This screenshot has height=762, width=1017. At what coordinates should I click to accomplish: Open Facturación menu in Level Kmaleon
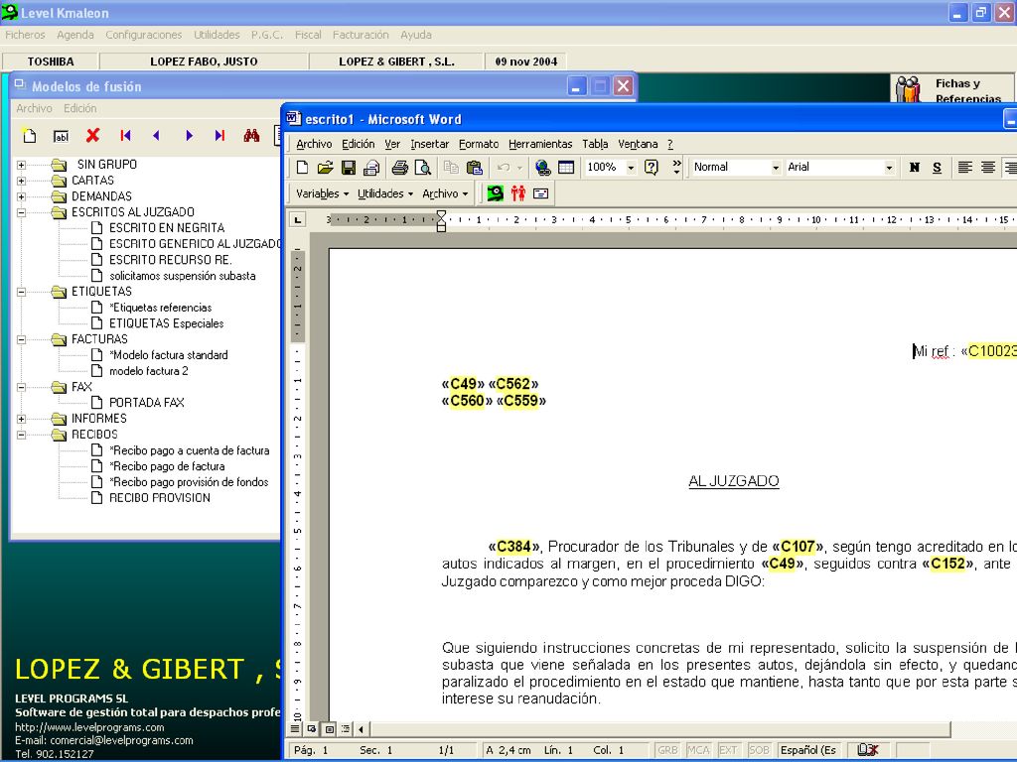(x=361, y=35)
